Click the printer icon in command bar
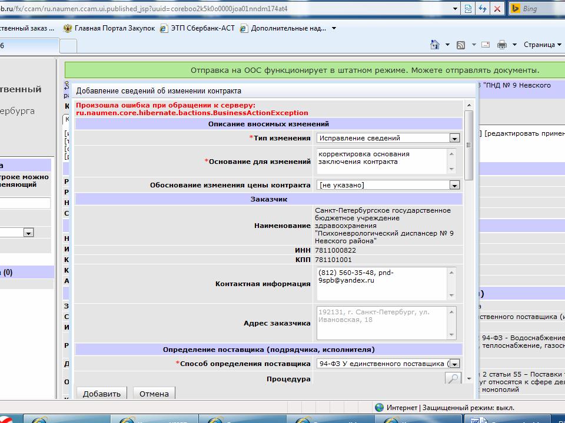The width and height of the screenshot is (565, 423). 502,45
